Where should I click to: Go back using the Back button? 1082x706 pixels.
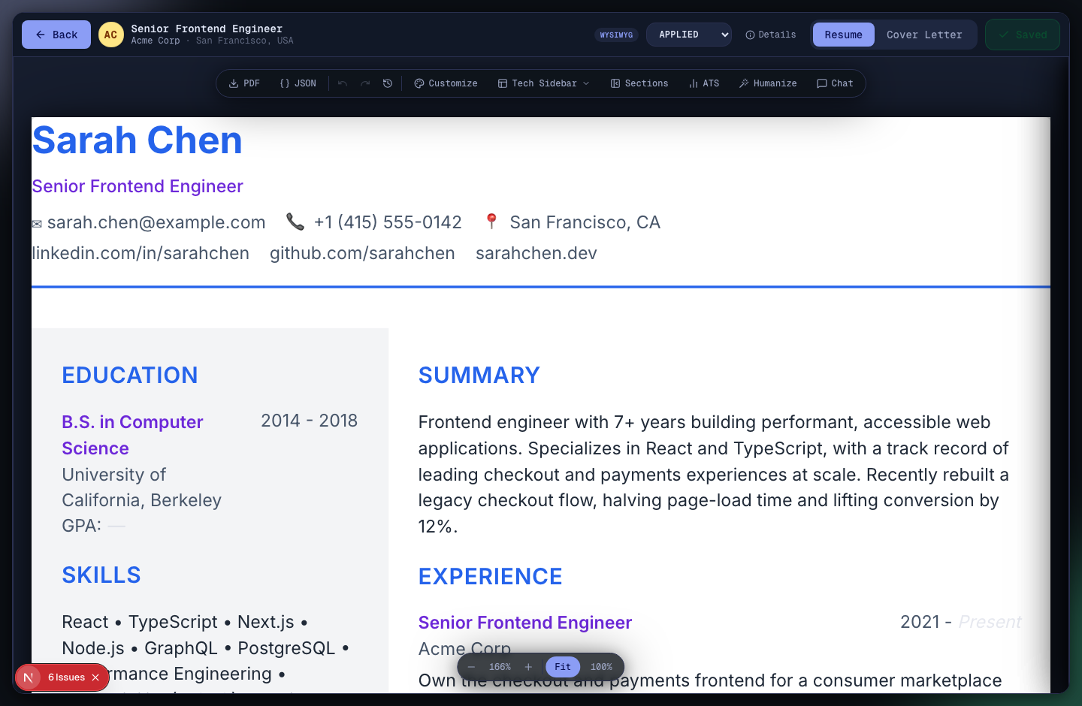pyautogui.click(x=56, y=35)
